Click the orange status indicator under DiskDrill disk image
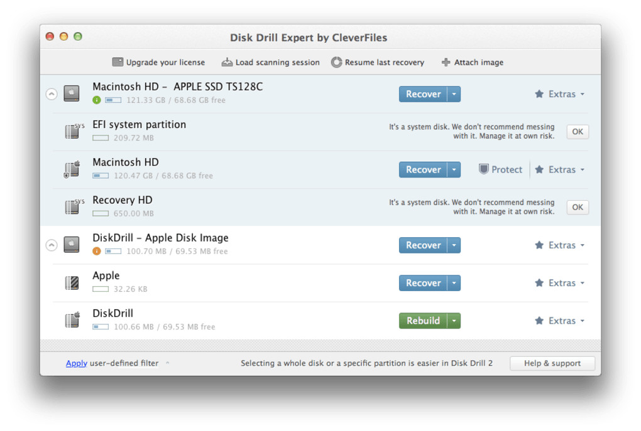 (97, 251)
